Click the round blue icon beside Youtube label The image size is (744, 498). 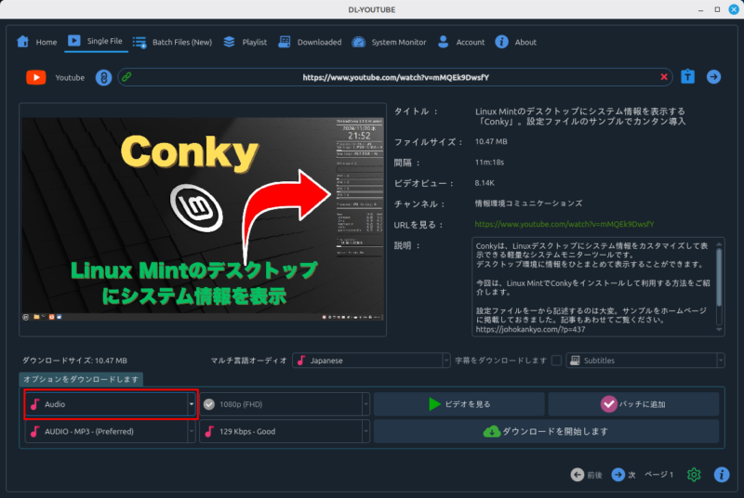tap(103, 78)
